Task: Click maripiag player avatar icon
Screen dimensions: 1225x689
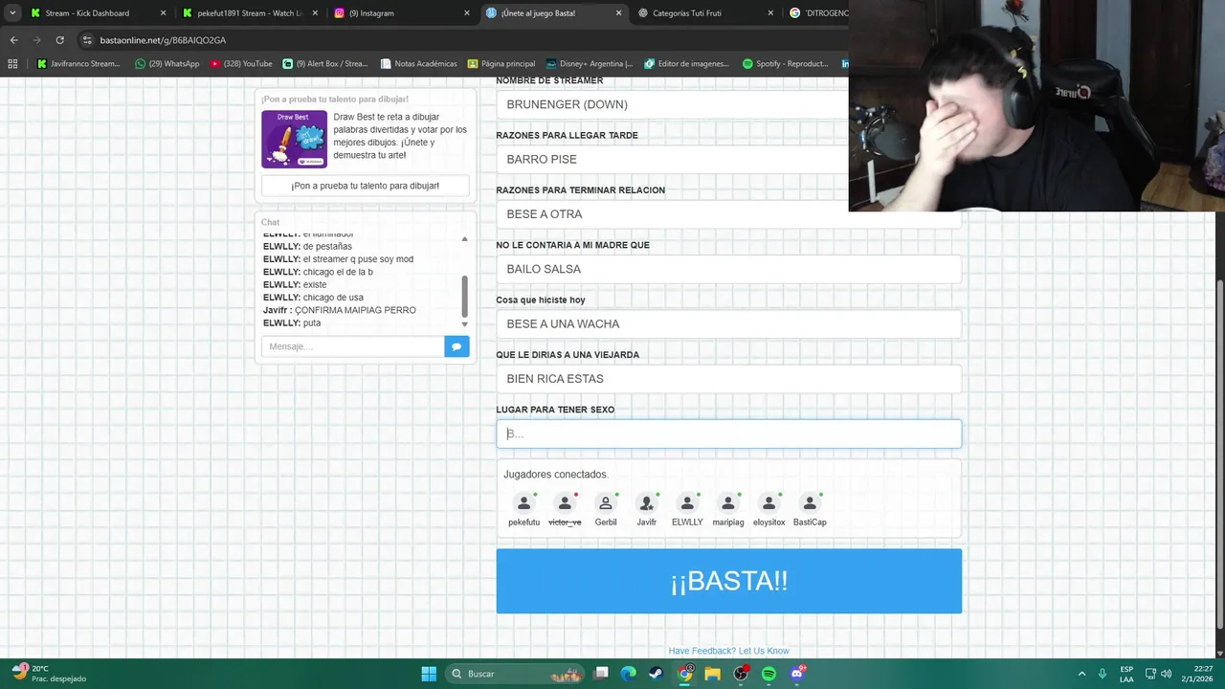Action: (x=728, y=503)
